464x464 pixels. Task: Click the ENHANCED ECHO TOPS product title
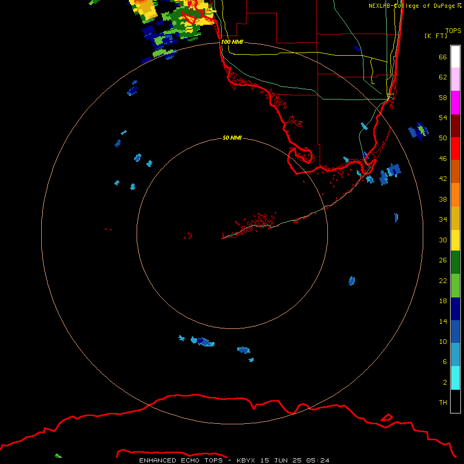tap(181, 460)
